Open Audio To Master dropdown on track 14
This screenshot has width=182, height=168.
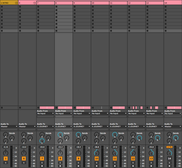173,126
